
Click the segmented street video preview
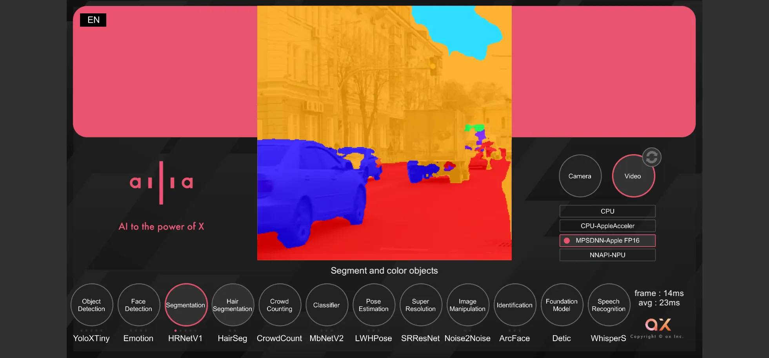tap(384, 133)
